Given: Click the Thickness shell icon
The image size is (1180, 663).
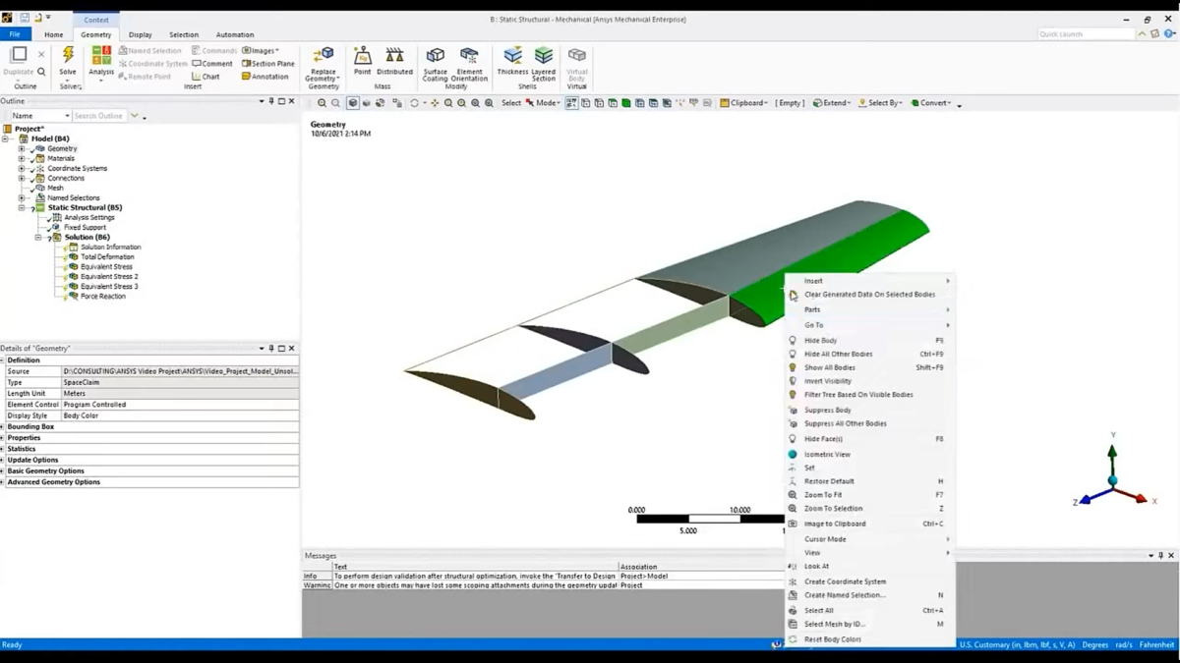Looking at the screenshot, I should click(x=512, y=57).
